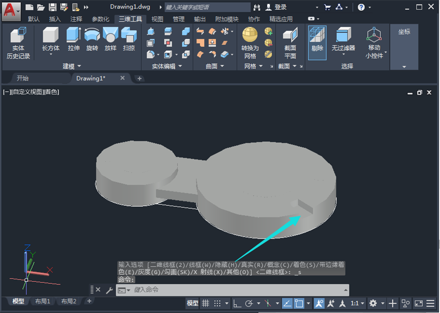This screenshot has height=313, width=440.
Task: Add a new drawing tab with plus
Action: click(x=139, y=78)
